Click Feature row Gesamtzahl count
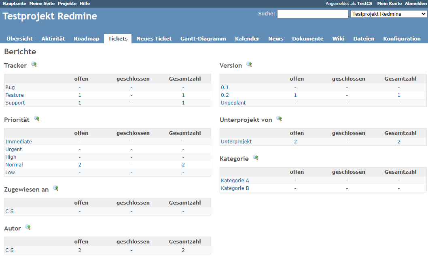Screen dimensions: 428x256 [x=183, y=95]
